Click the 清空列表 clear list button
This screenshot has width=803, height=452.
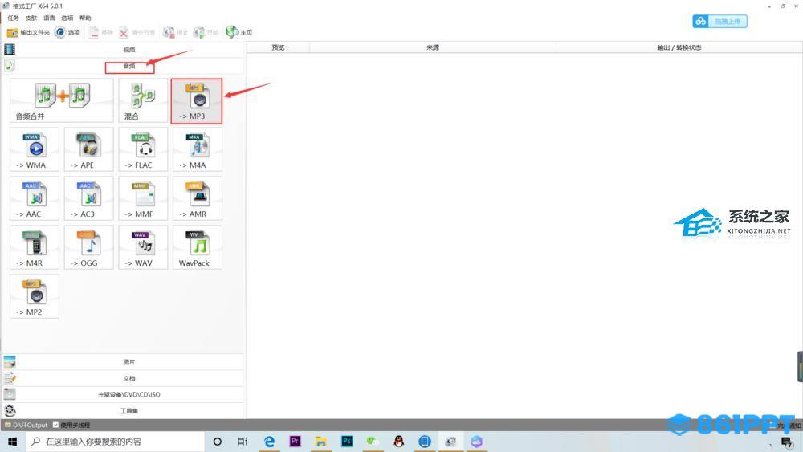coord(137,32)
